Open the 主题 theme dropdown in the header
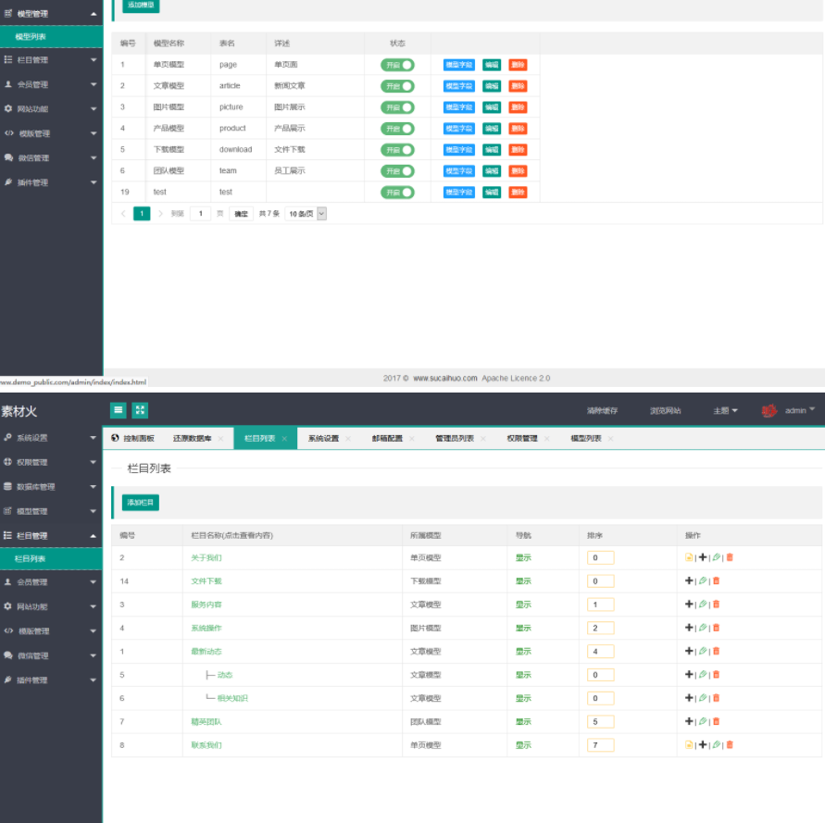 [x=725, y=410]
